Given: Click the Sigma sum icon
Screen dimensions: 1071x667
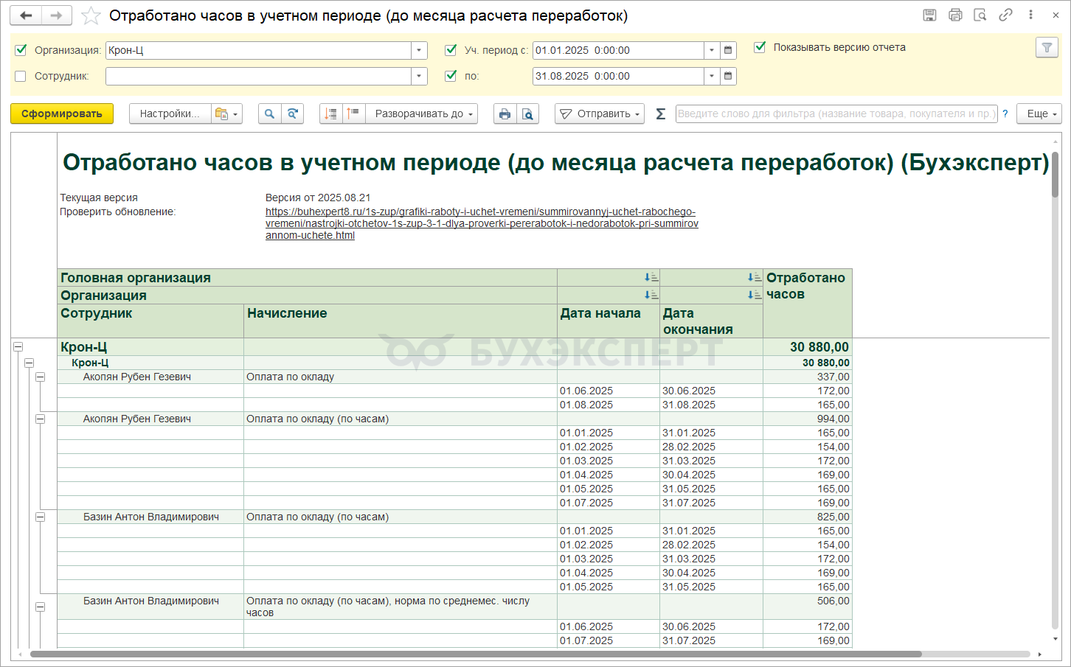Looking at the screenshot, I should pos(661,114).
